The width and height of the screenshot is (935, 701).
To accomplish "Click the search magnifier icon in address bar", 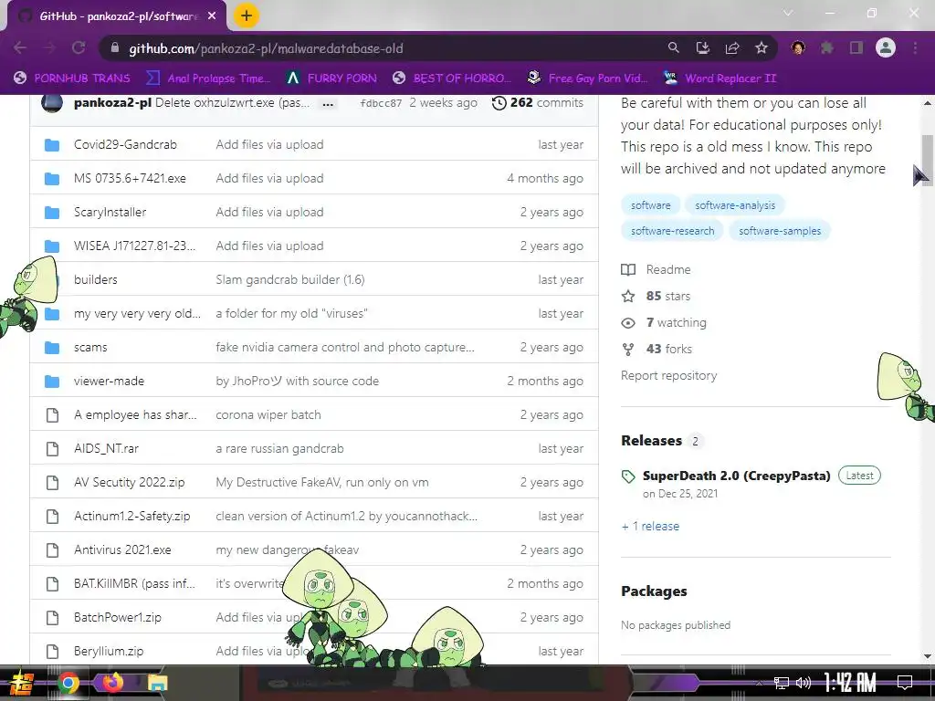I will 673,47.
